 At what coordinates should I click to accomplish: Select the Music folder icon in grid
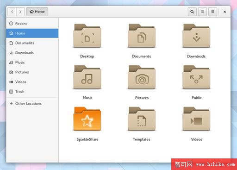(x=87, y=77)
